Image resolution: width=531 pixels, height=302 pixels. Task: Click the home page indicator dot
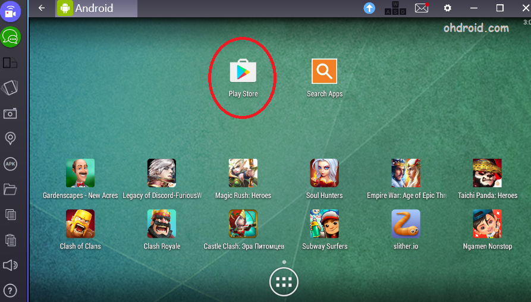coord(284,262)
